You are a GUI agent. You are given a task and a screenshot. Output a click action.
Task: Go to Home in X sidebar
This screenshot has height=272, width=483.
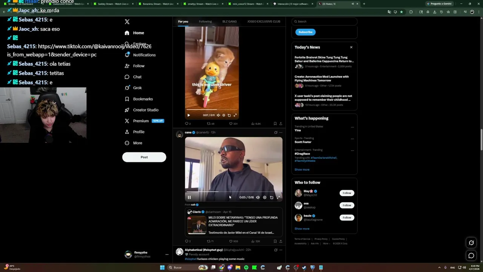[134, 33]
